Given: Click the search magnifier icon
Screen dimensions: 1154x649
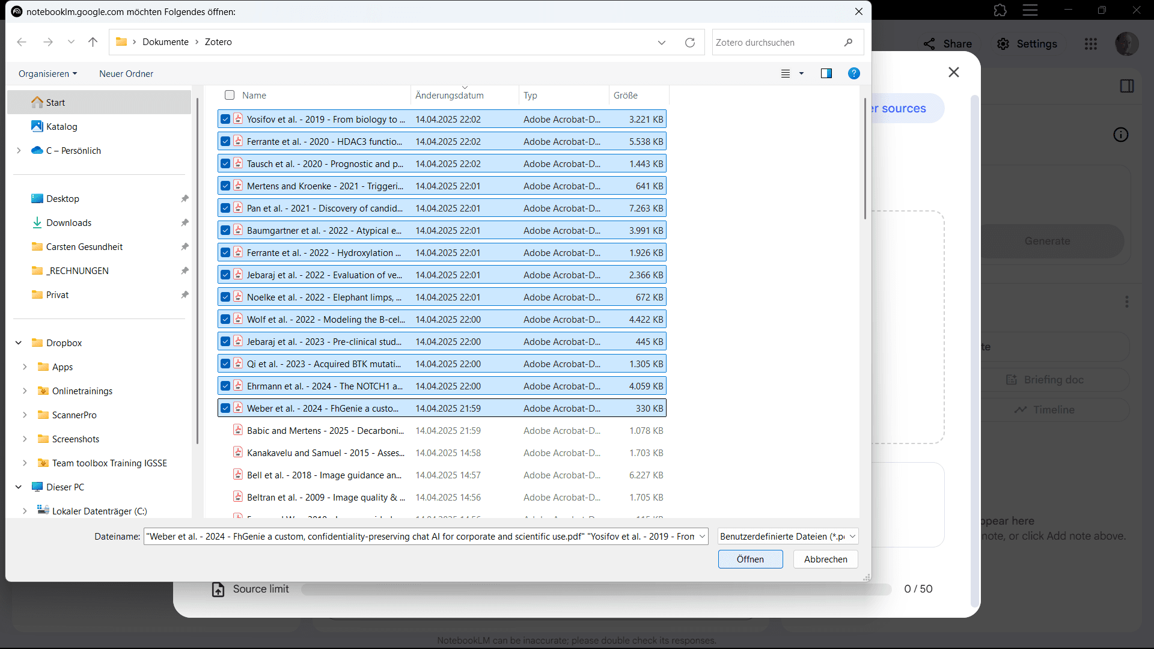Looking at the screenshot, I should [x=848, y=43].
